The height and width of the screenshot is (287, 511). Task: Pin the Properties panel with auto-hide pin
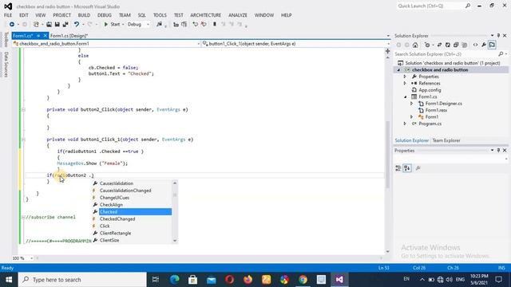pyautogui.click(x=498, y=151)
